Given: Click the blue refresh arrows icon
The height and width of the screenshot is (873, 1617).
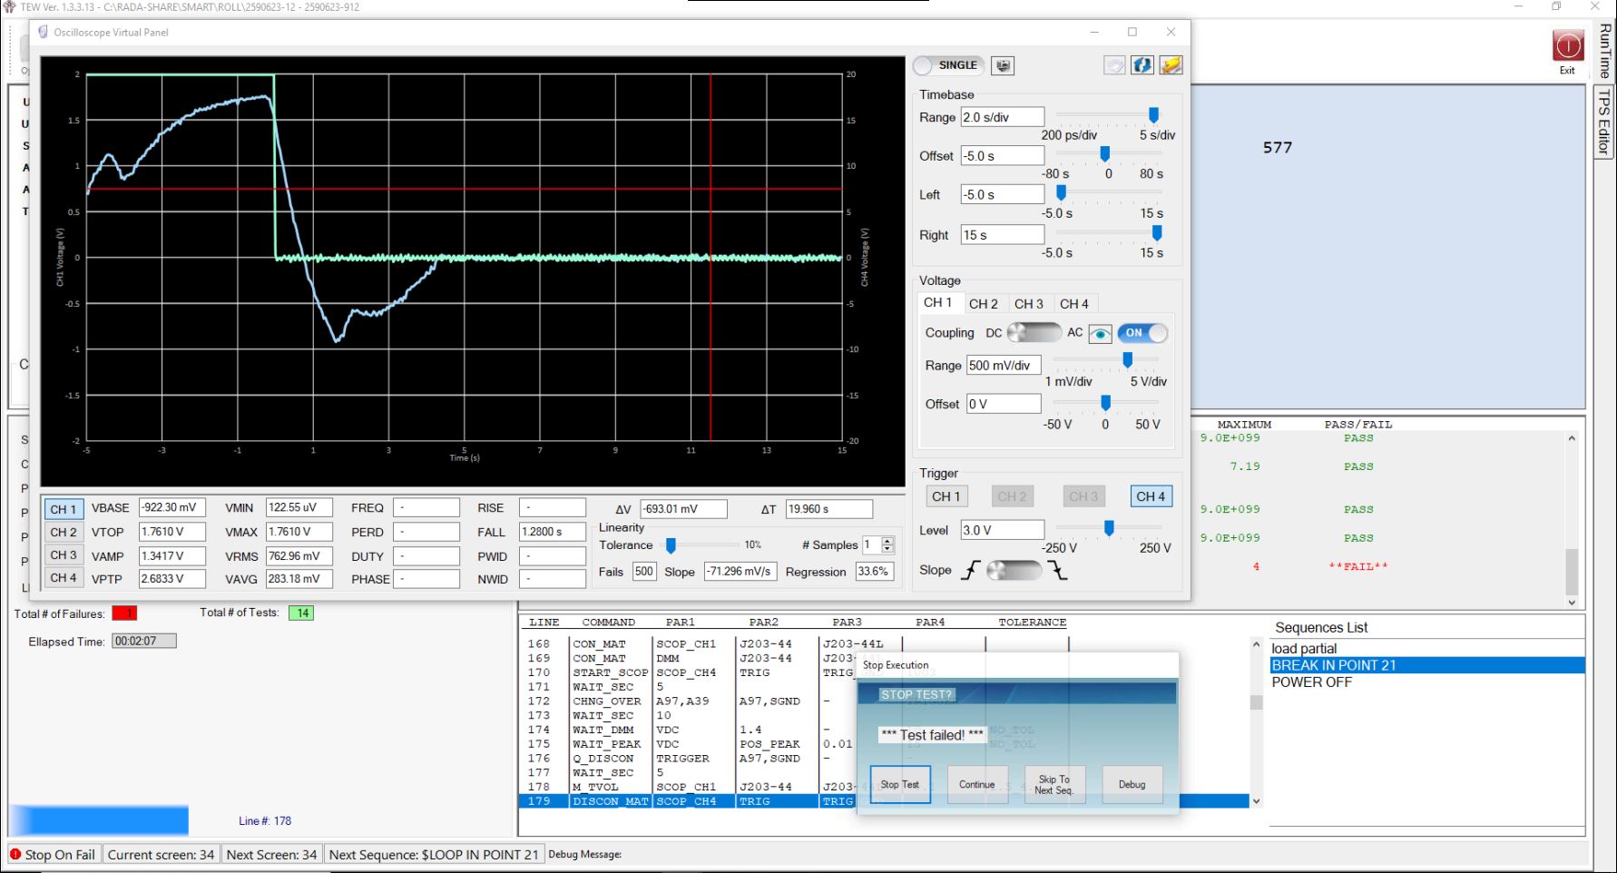Looking at the screenshot, I should (x=1142, y=65).
